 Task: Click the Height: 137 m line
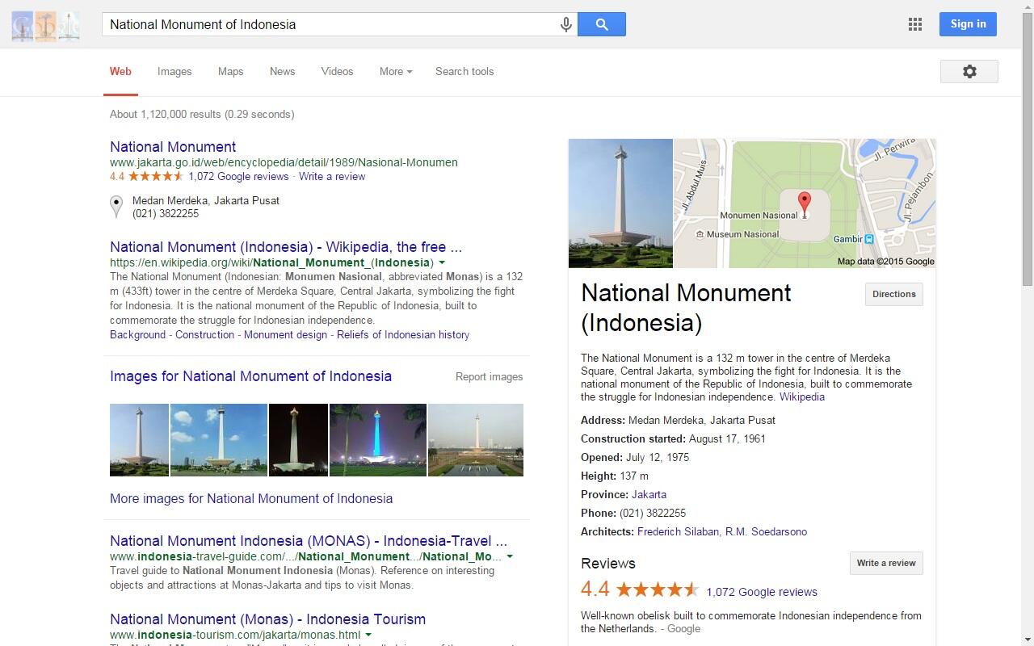pyautogui.click(x=615, y=476)
